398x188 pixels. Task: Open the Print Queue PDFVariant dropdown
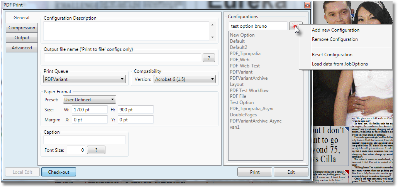(85, 79)
